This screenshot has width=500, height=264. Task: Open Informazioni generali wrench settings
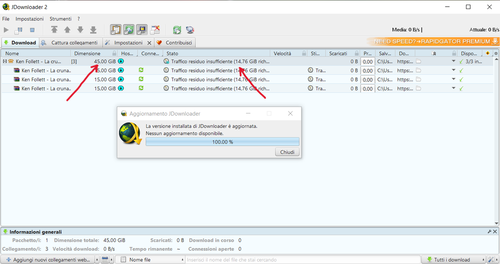pos(489,232)
